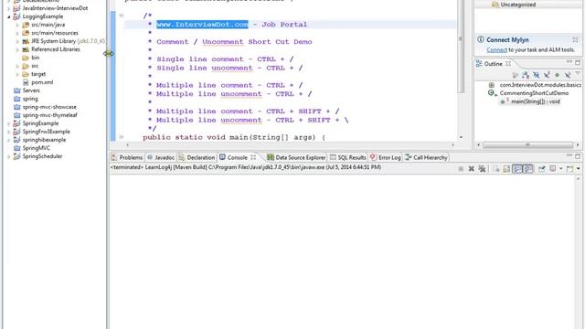Click highlighted www.InterviewDot.com text in editor

point(202,25)
